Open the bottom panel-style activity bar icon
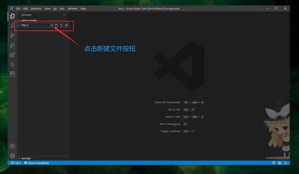Screen dimensions: 299x174 coord(12,74)
